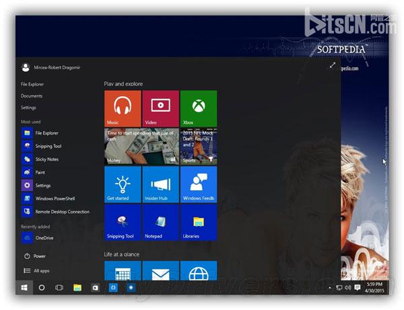
Task: Open the blue settings taskbar app
Action: [x=131, y=288]
